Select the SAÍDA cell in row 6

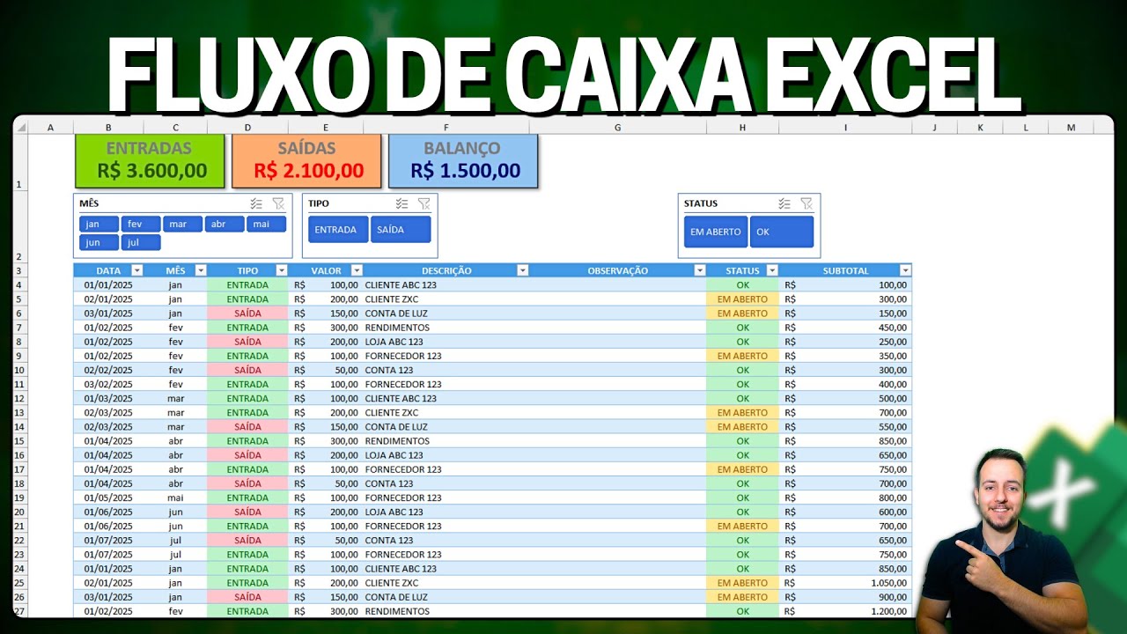(x=247, y=313)
